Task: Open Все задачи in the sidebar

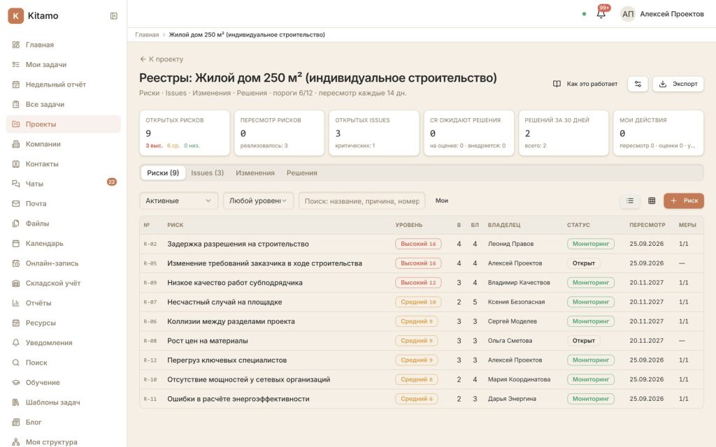Action: coord(63,105)
